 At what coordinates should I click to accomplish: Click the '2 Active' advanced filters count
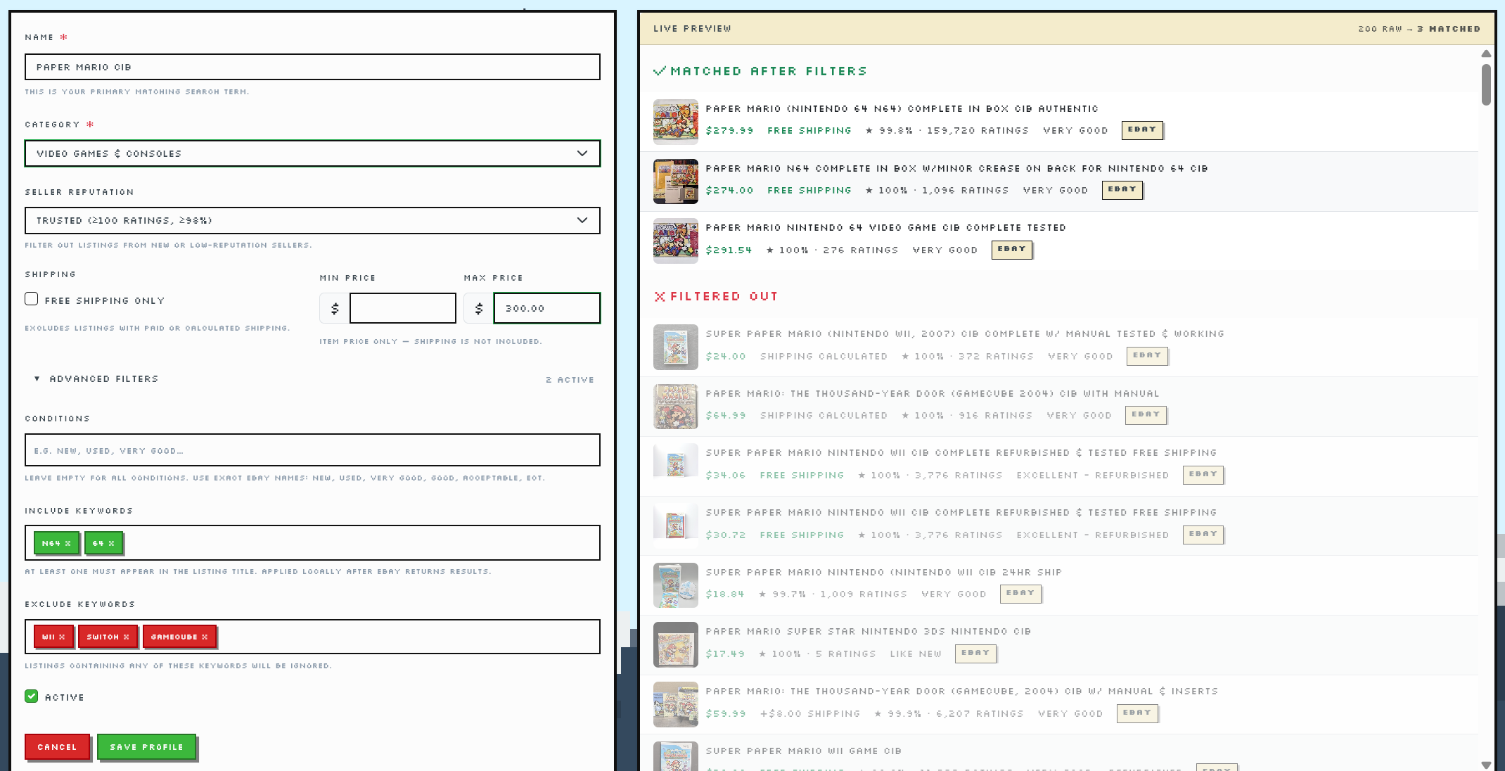pos(570,379)
